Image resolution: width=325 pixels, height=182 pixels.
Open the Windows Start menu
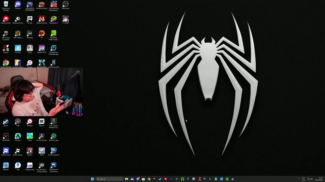[x=92, y=179]
